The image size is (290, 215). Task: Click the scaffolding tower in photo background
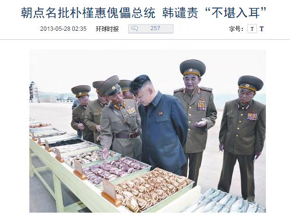tap(34, 92)
